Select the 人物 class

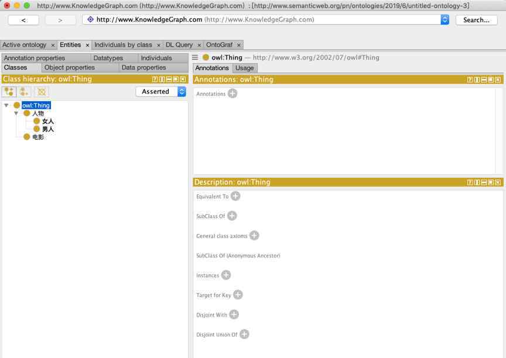click(38, 113)
